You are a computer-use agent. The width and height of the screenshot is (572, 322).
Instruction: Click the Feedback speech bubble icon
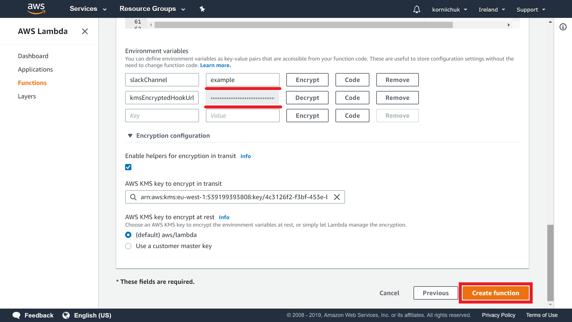pyautogui.click(x=16, y=315)
